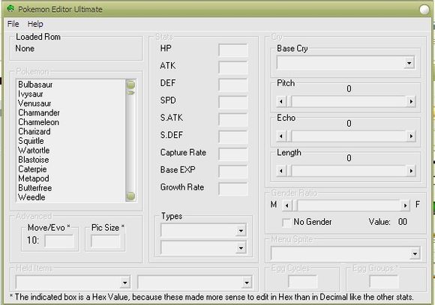Open the Base Cry dropdown

click(x=346, y=63)
